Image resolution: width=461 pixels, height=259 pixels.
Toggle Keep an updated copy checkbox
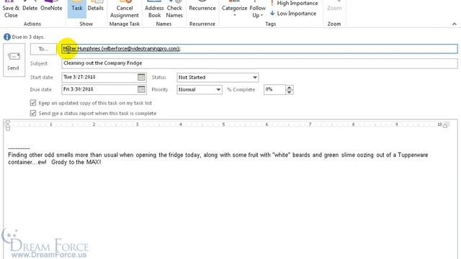coord(33,103)
